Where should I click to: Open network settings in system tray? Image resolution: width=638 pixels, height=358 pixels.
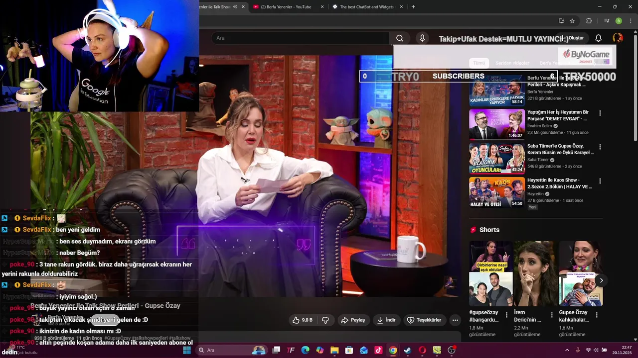(588, 350)
